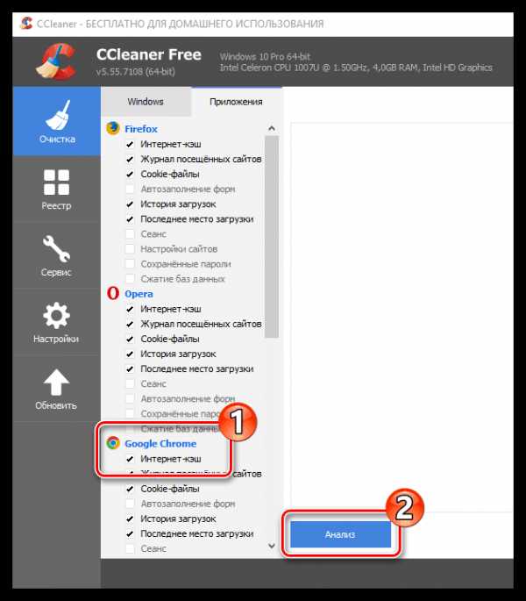Open Настройки gear settings section
526x601 pixels.
[56, 316]
